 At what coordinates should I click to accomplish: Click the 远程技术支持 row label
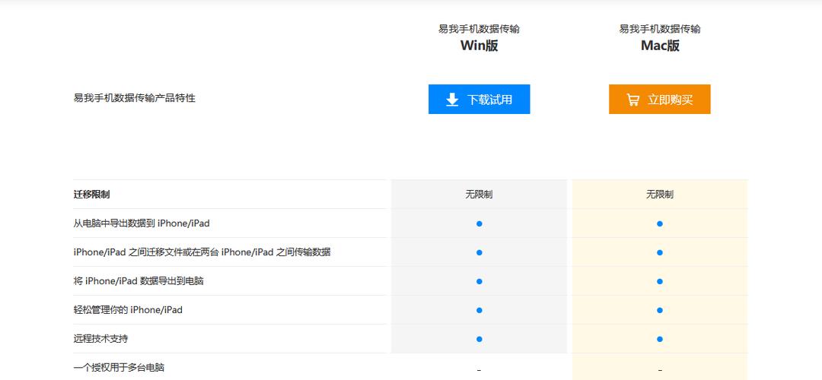coord(100,339)
